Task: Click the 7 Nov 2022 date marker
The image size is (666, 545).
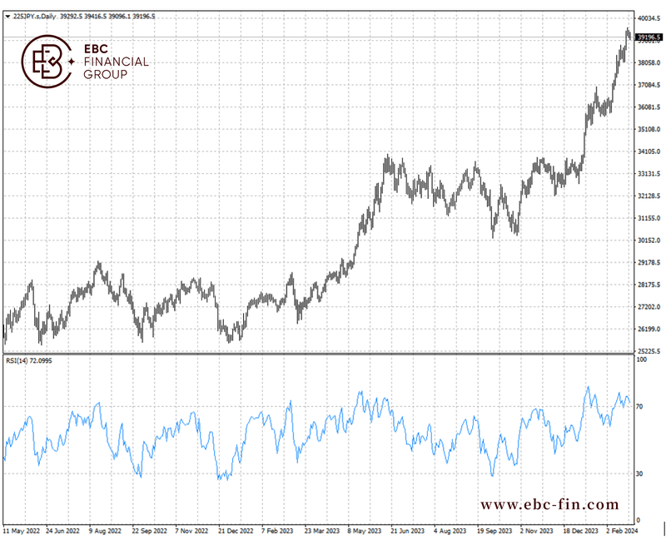Action: [x=193, y=529]
